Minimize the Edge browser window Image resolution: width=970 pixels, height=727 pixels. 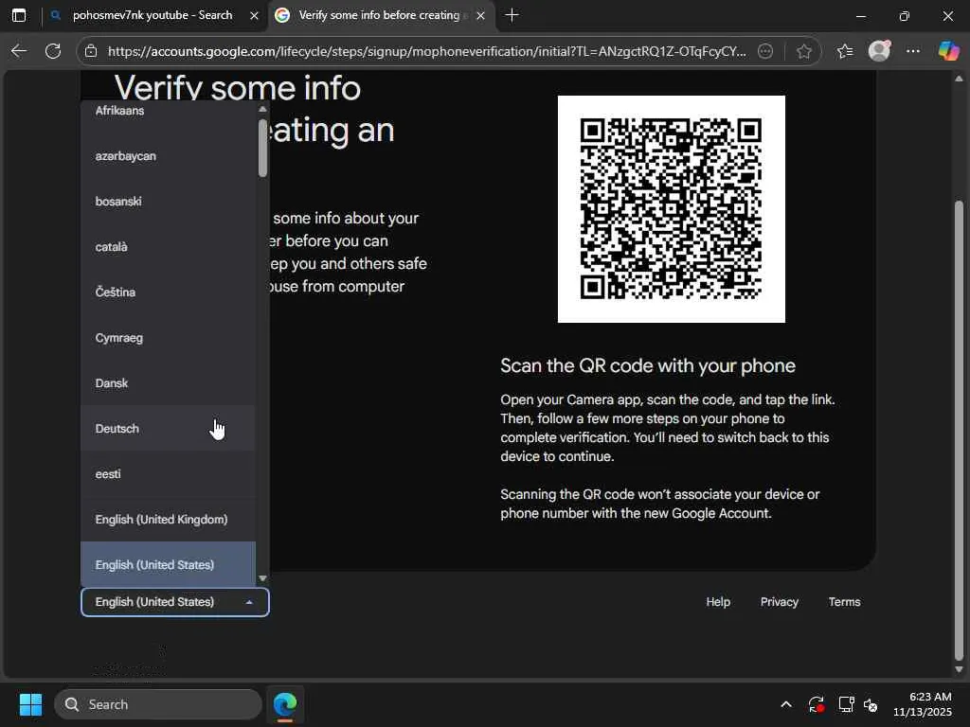(x=860, y=16)
